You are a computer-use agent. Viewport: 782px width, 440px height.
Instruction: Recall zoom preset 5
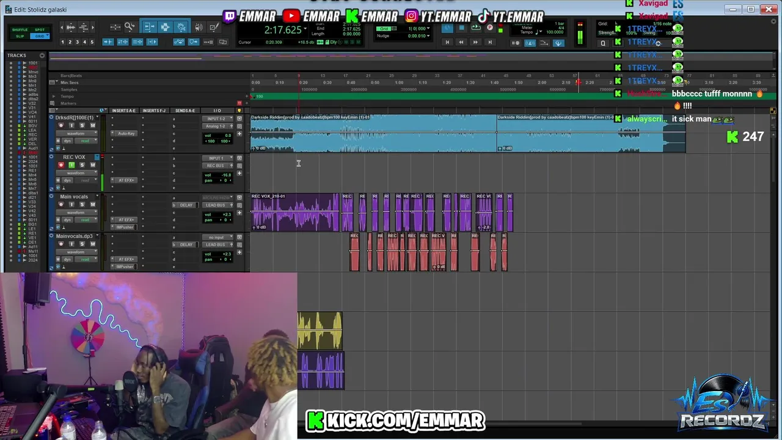92,42
